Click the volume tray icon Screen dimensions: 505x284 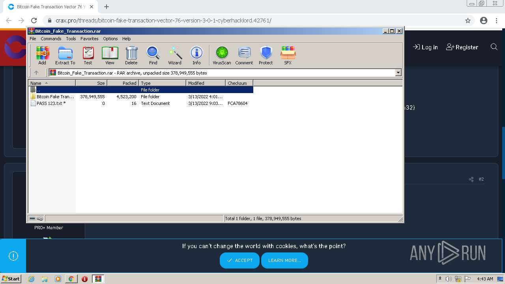[x=449, y=279]
